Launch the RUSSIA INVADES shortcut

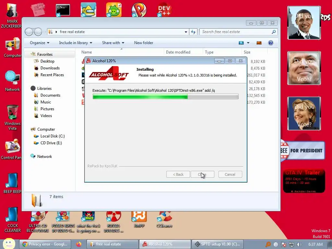113,222
